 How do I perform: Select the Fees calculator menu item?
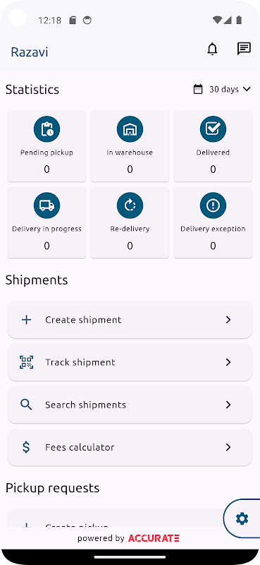(130, 447)
